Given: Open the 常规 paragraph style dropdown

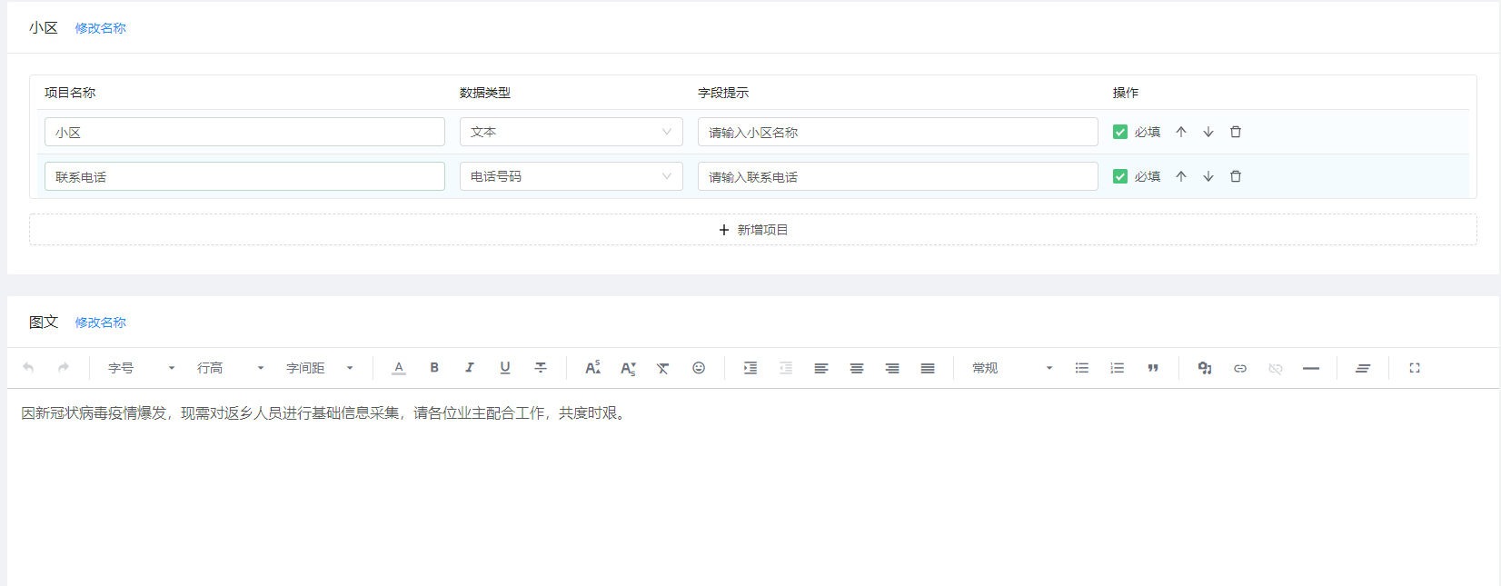Looking at the screenshot, I should 1012,368.
